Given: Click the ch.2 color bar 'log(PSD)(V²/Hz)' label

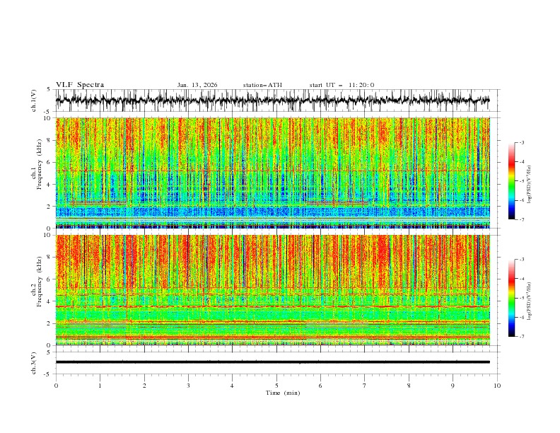Looking at the screenshot, I should 529,301.
